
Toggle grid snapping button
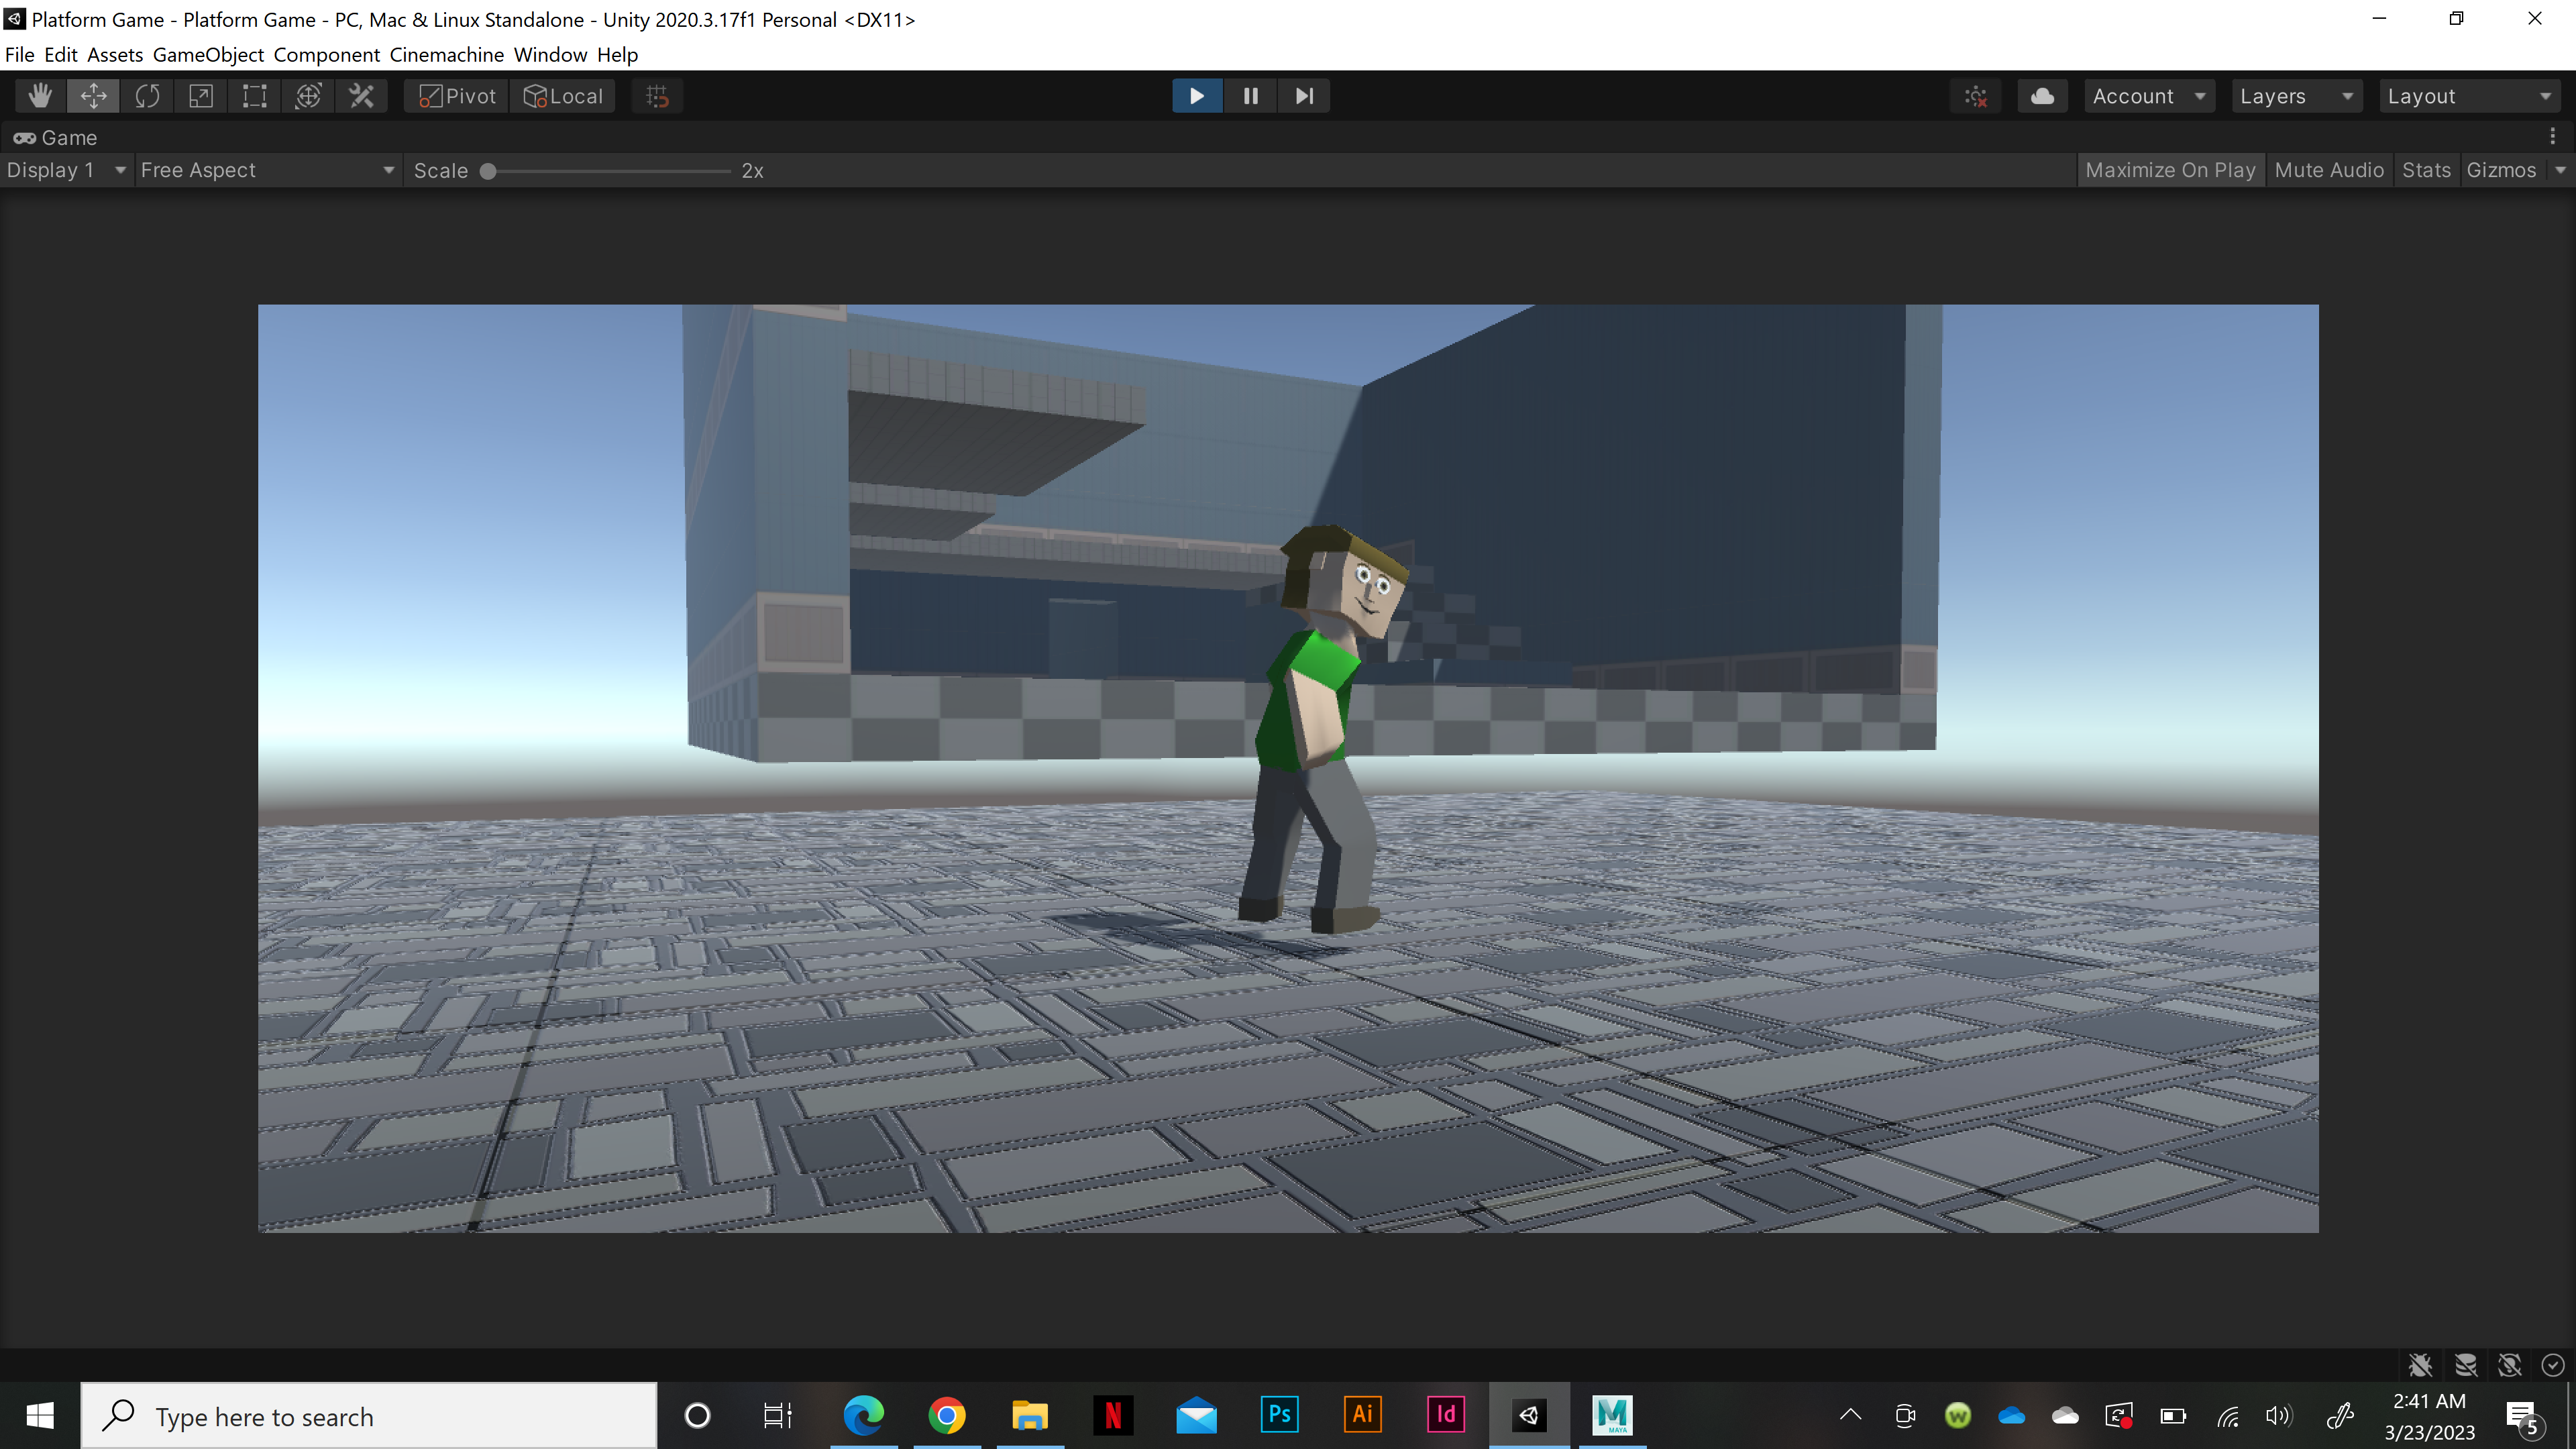pos(657,96)
